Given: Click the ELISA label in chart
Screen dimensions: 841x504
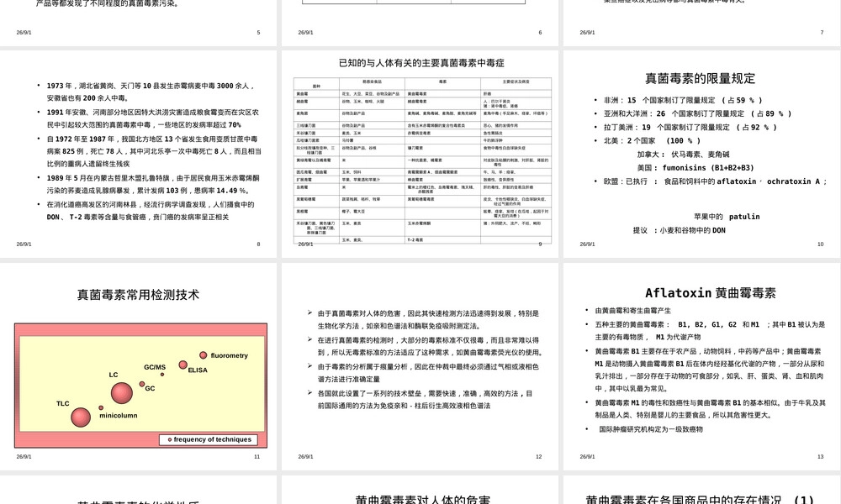Looking at the screenshot, I should coord(198,370).
